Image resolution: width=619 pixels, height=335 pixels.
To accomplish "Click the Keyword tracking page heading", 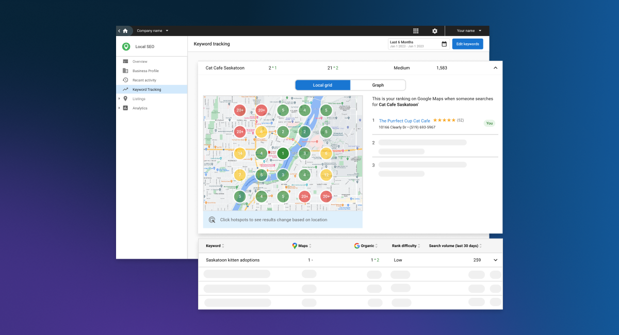I will (211, 44).
